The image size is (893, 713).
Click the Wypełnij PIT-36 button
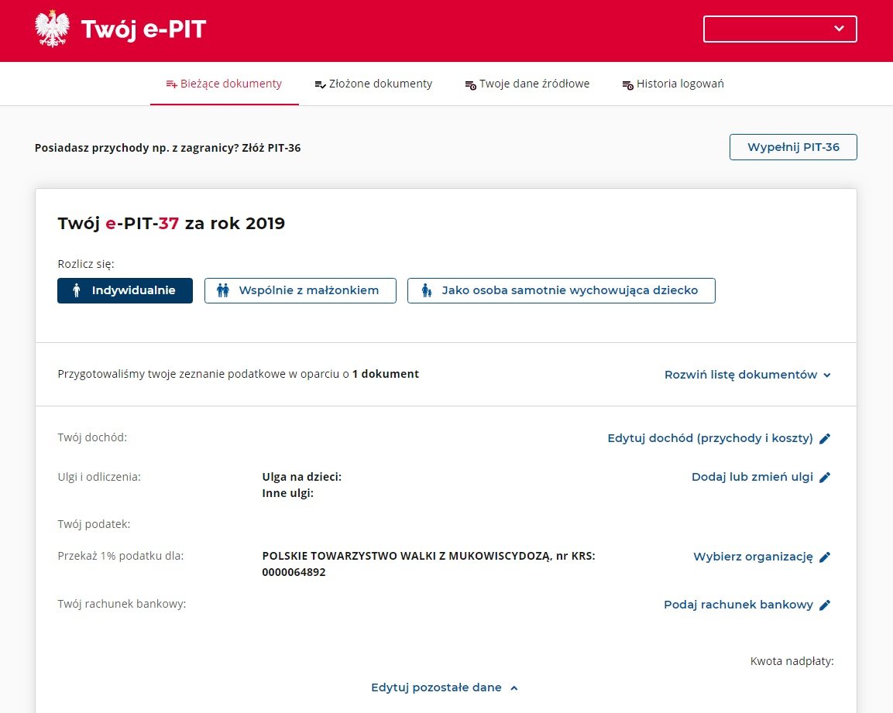coord(793,147)
